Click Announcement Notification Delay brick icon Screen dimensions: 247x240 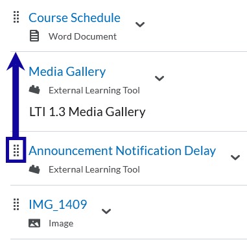(34, 169)
